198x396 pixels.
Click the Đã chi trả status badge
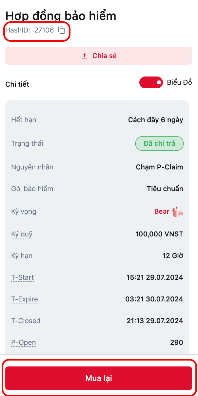159,143
